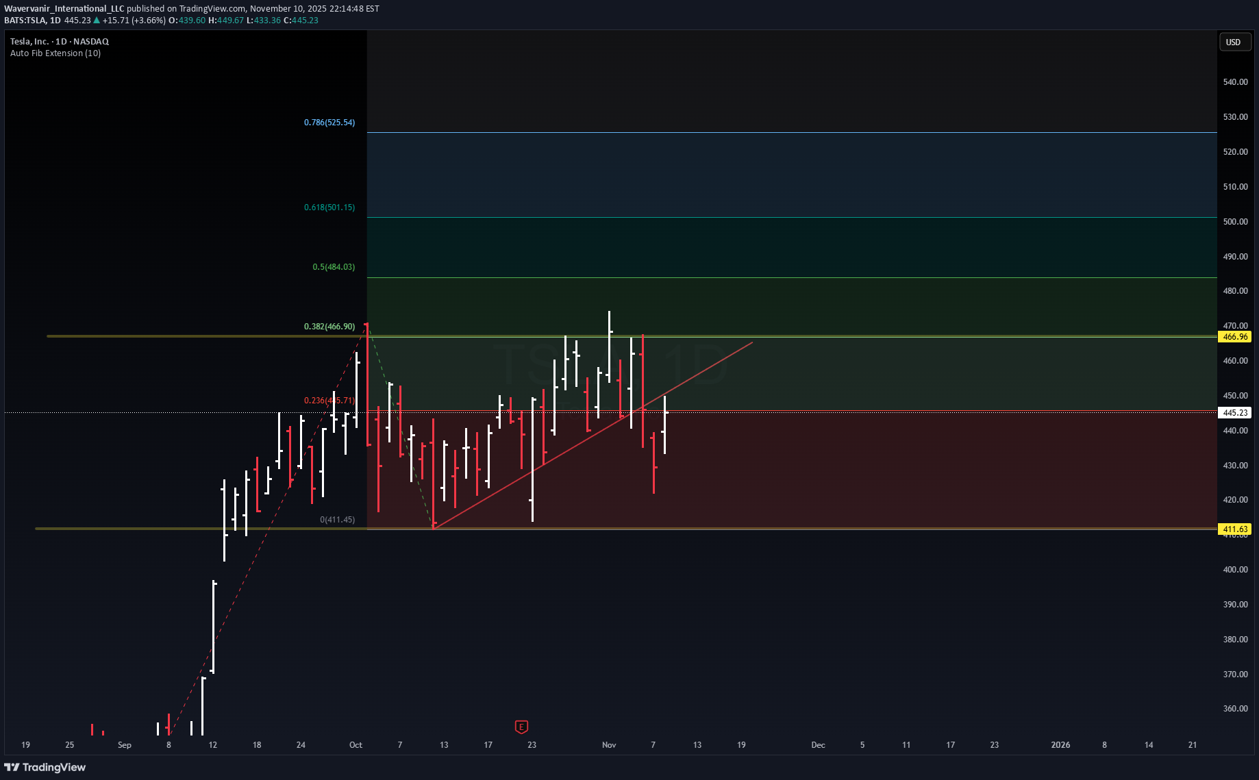Click the TradingView logo at bottom left
This screenshot has height=780, width=1259.
(x=45, y=767)
